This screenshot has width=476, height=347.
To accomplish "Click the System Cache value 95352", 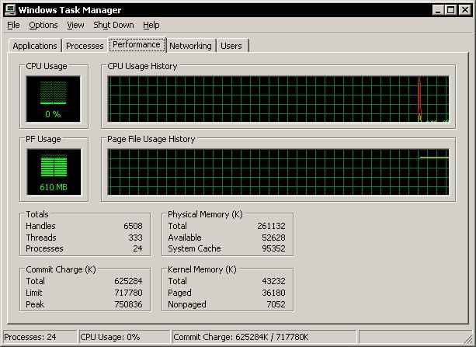I will pyautogui.click(x=273, y=248).
